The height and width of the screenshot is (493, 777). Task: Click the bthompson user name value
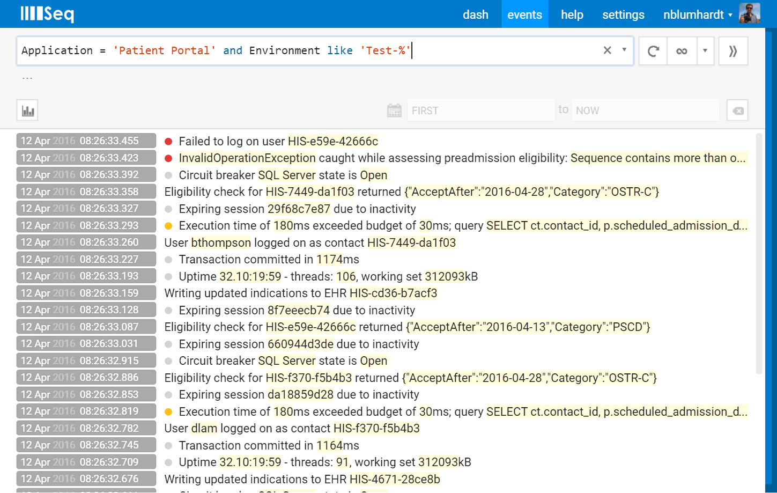pyautogui.click(x=221, y=242)
